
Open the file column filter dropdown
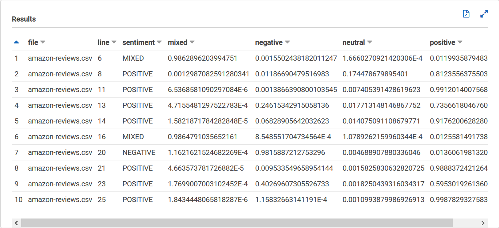pyautogui.click(x=43, y=42)
